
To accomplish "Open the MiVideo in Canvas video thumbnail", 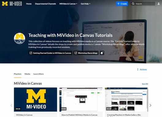I will pyautogui.click(x=36, y=100).
